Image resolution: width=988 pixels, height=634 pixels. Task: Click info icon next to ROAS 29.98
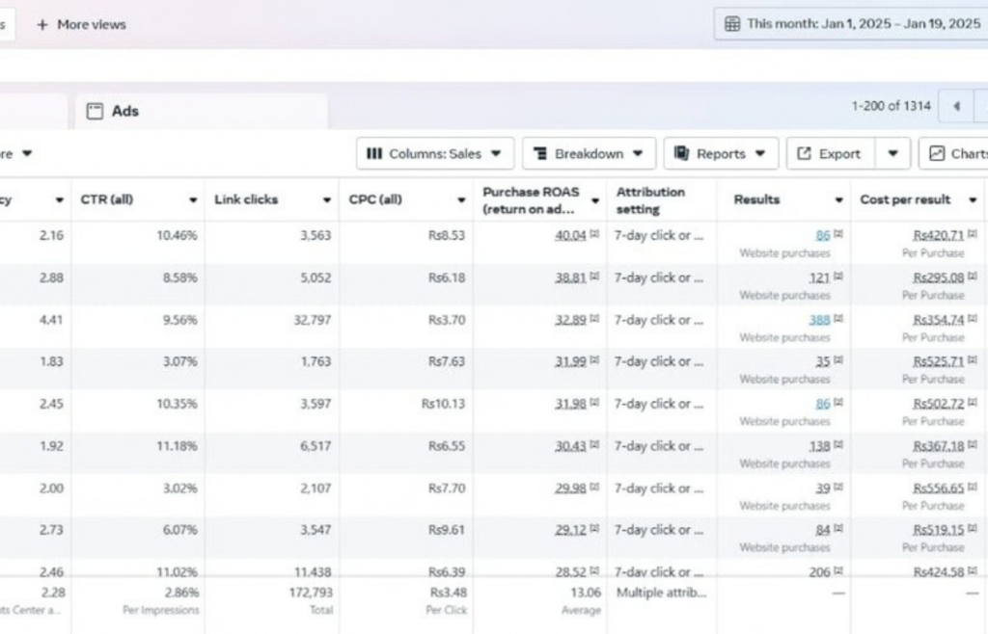(594, 487)
